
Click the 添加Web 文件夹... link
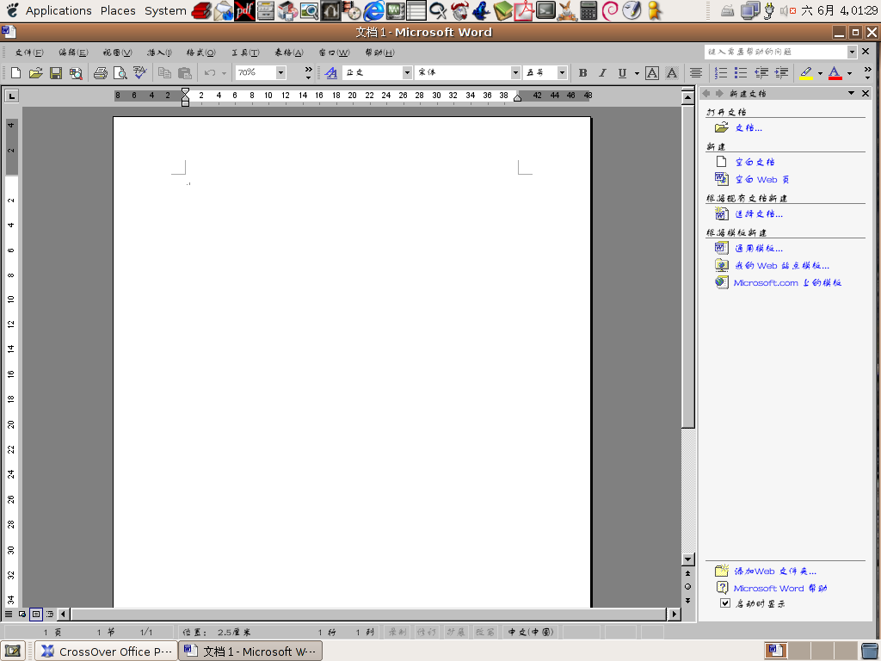click(775, 571)
